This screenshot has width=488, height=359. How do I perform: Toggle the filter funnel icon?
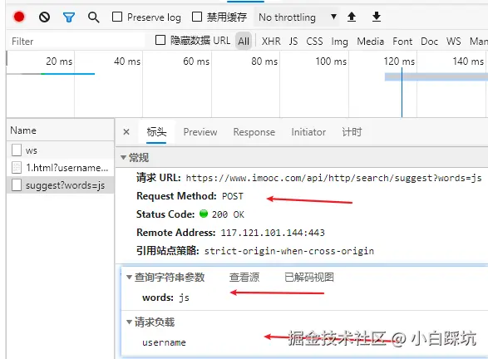pos(69,17)
